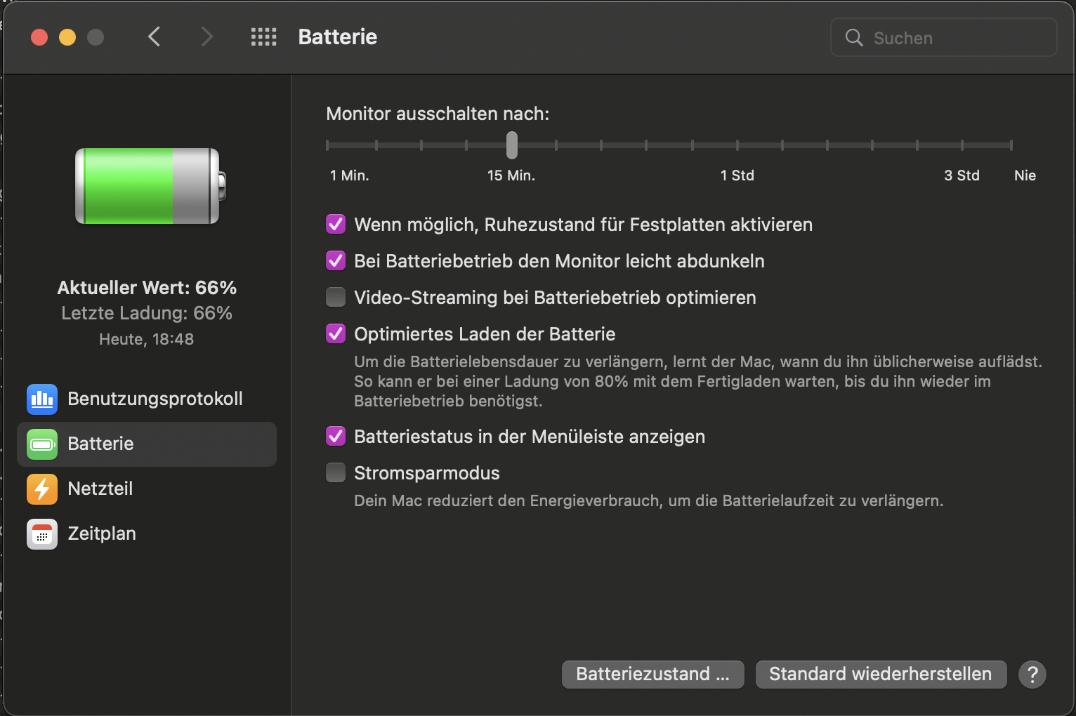Open the Batteriezustand dialog button
The width and height of the screenshot is (1076, 716).
[x=652, y=675]
